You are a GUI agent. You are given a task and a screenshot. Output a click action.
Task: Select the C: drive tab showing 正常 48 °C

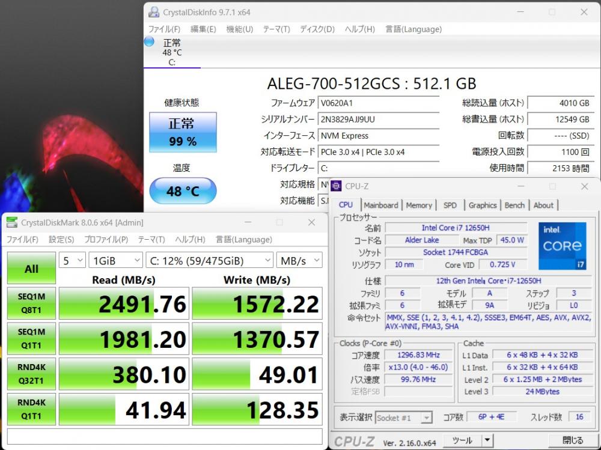click(x=172, y=52)
